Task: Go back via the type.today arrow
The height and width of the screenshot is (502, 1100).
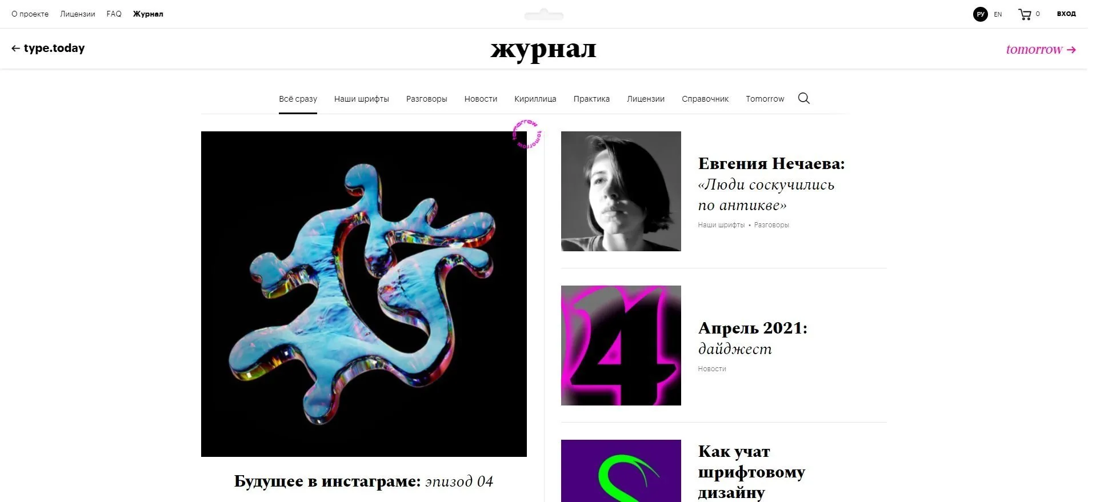Action: click(48, 49)
